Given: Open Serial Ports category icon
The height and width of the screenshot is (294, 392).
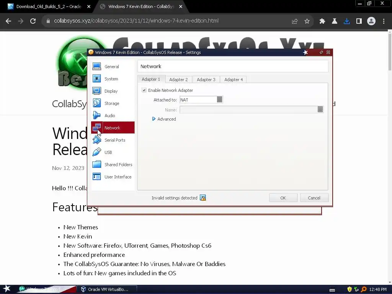Looking at the screenshot, I should coord(96,140).
